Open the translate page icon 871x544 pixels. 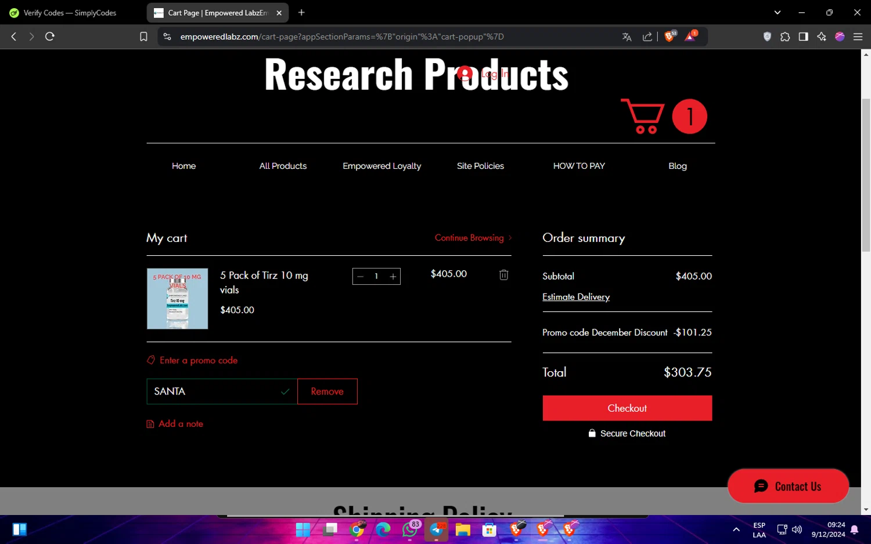tap(627, 37)
